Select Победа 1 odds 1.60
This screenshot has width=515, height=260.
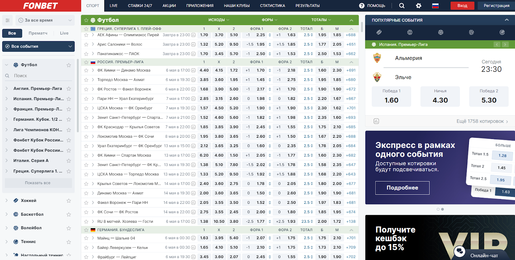click(391, 96)
